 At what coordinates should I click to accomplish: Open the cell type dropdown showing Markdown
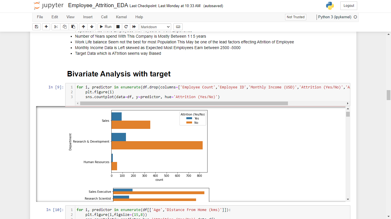[155, 27]
